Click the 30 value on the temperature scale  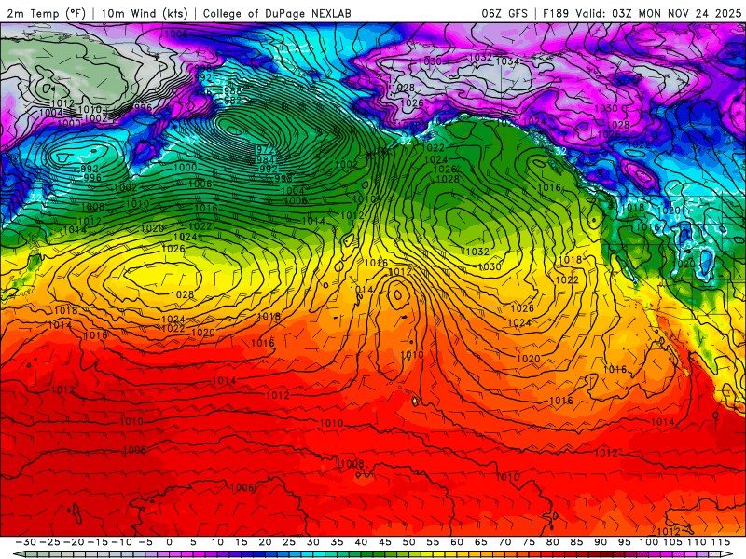tap(312, 542)
